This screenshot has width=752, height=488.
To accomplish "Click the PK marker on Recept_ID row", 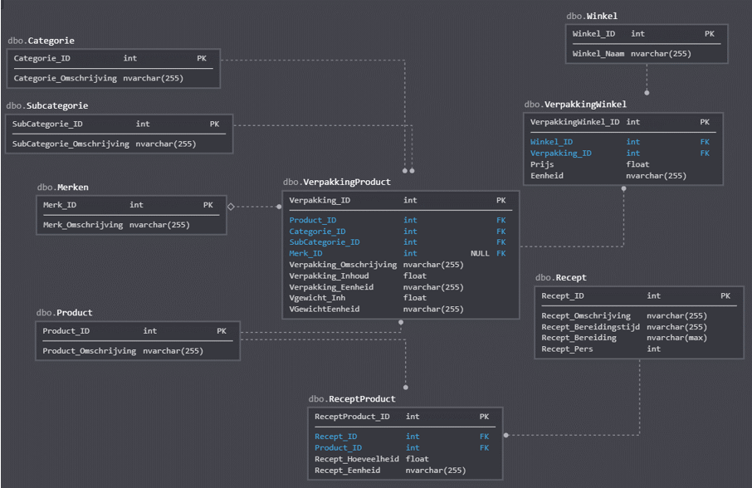I will click(x=725, y=296).
